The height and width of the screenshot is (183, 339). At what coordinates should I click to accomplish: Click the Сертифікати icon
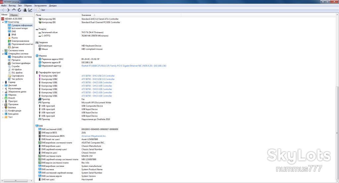click(x=9, y=76)
